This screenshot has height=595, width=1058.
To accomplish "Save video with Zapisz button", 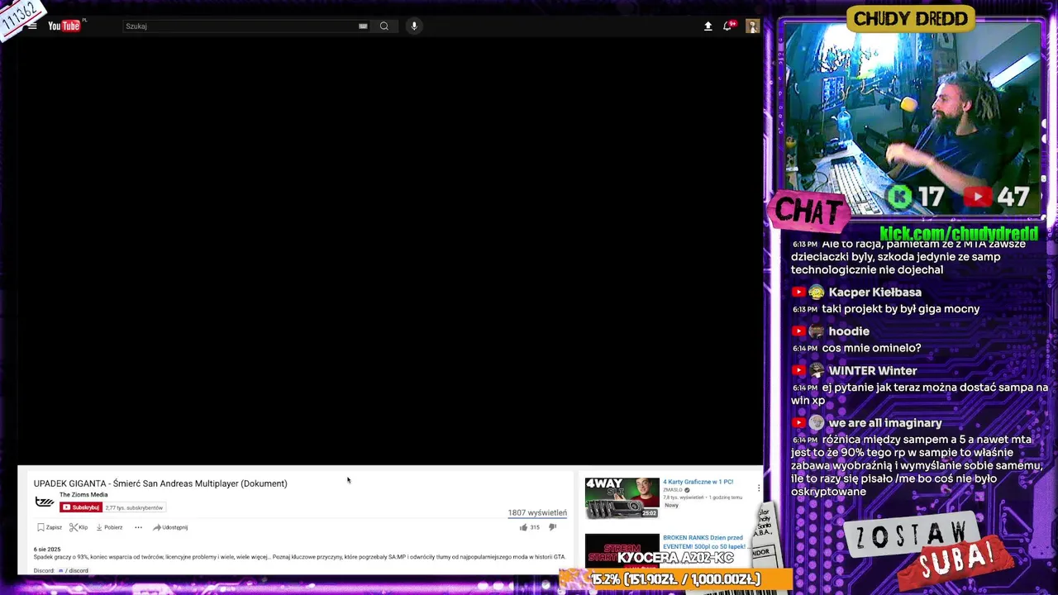I will tap(50, 527).
